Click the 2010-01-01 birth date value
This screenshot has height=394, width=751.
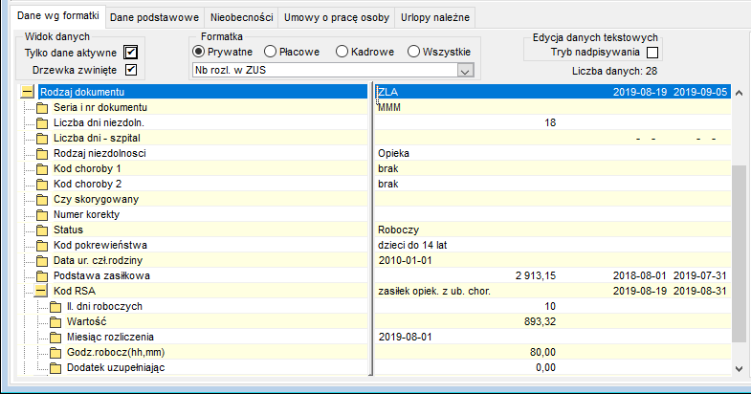click(406, 260)
